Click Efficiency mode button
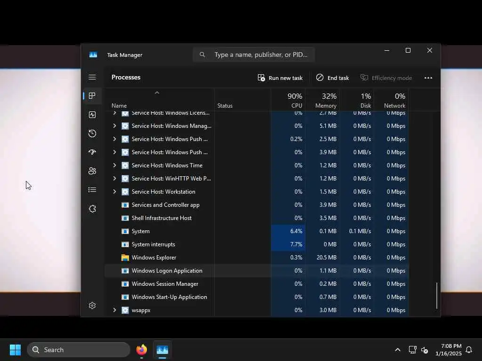482x361 pixels. click(386, 78)
